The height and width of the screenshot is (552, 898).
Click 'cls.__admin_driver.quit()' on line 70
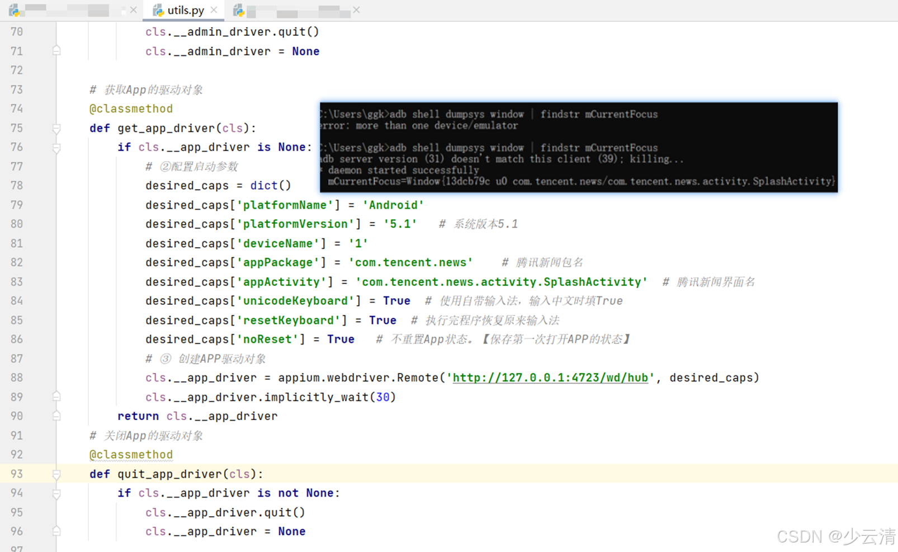pos(232,32)
